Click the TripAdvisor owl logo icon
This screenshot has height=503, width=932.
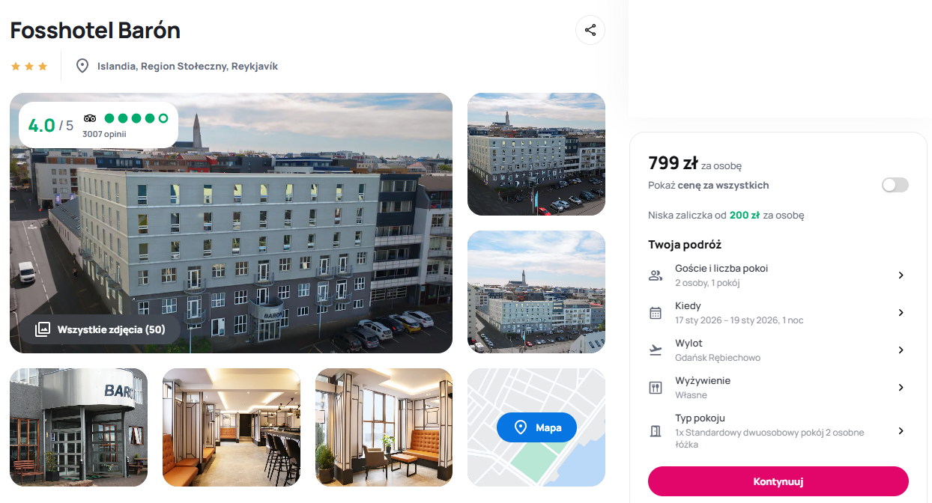click(91, 118)
